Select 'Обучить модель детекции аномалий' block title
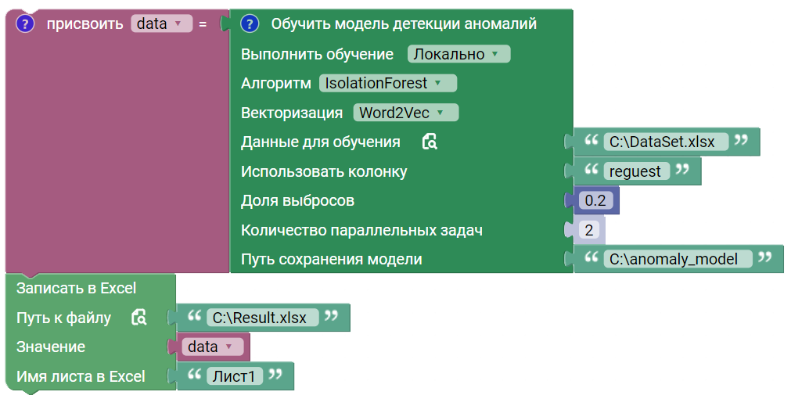 pos(404,23)
